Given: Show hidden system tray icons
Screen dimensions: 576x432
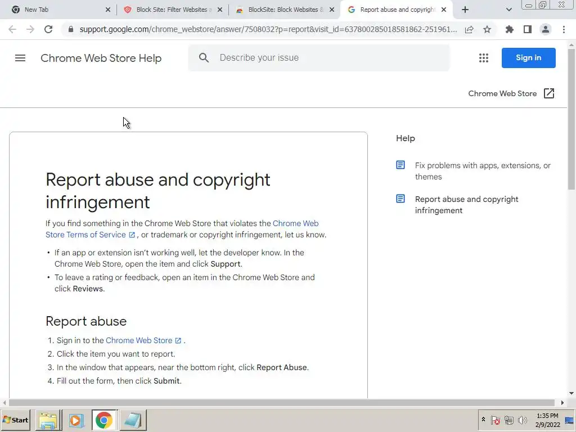Looking at the screenshot, I should [483, 420].
